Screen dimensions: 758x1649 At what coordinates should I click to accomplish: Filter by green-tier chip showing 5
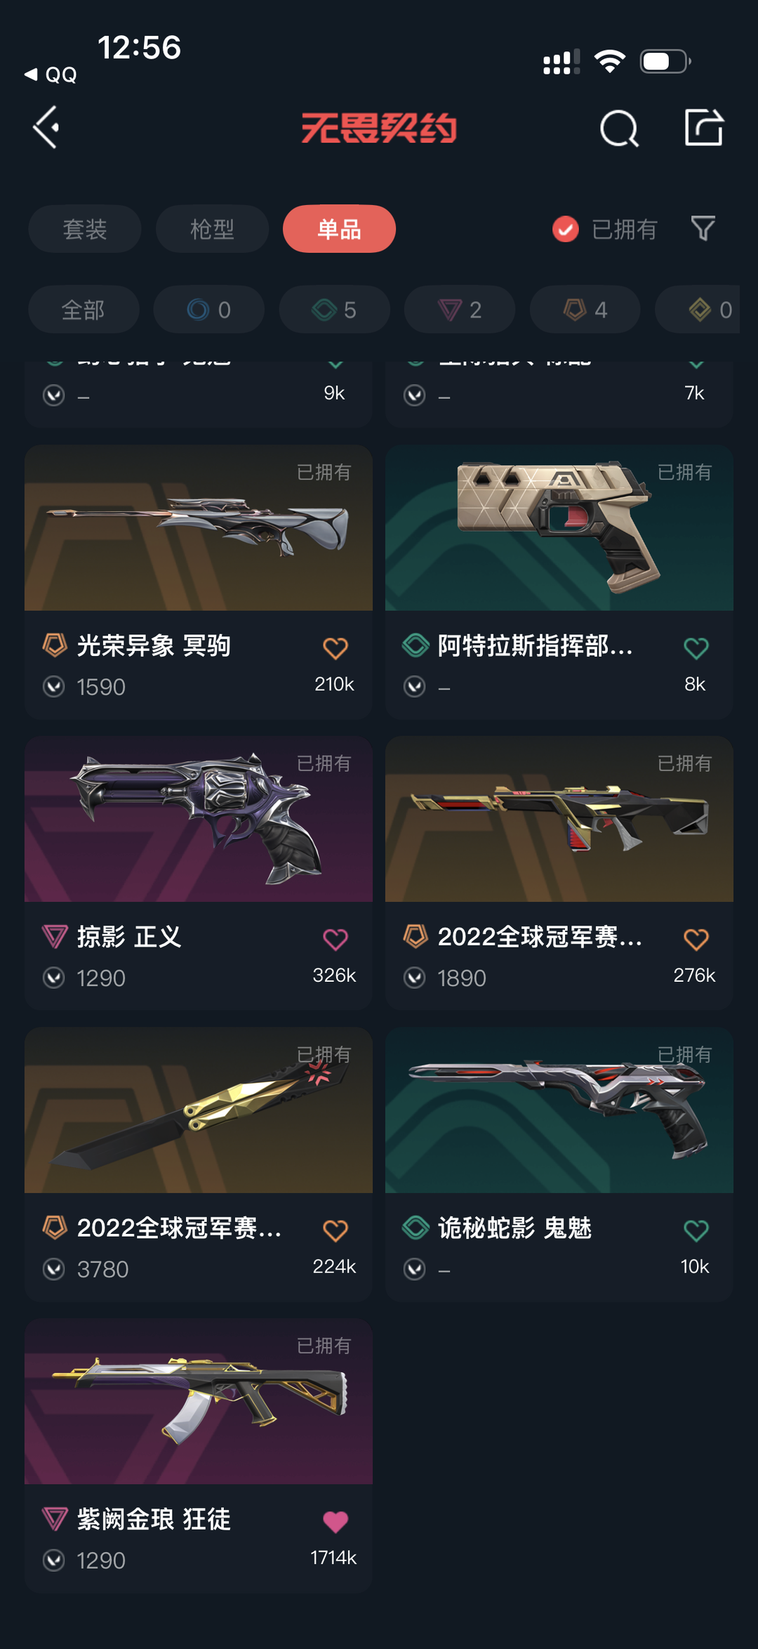pyautogui.click(x=334, y=309)
